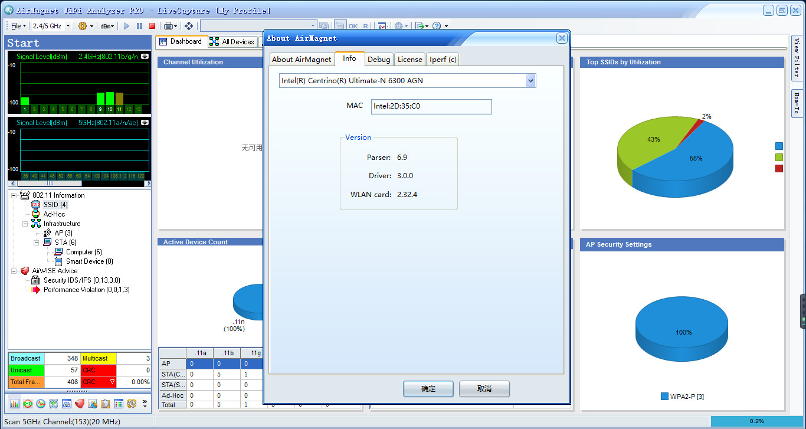The height and width of the screenshot is (429, 806).
Task: Click the green legend swatch in Top SSIDs
Action: (779, 158)
